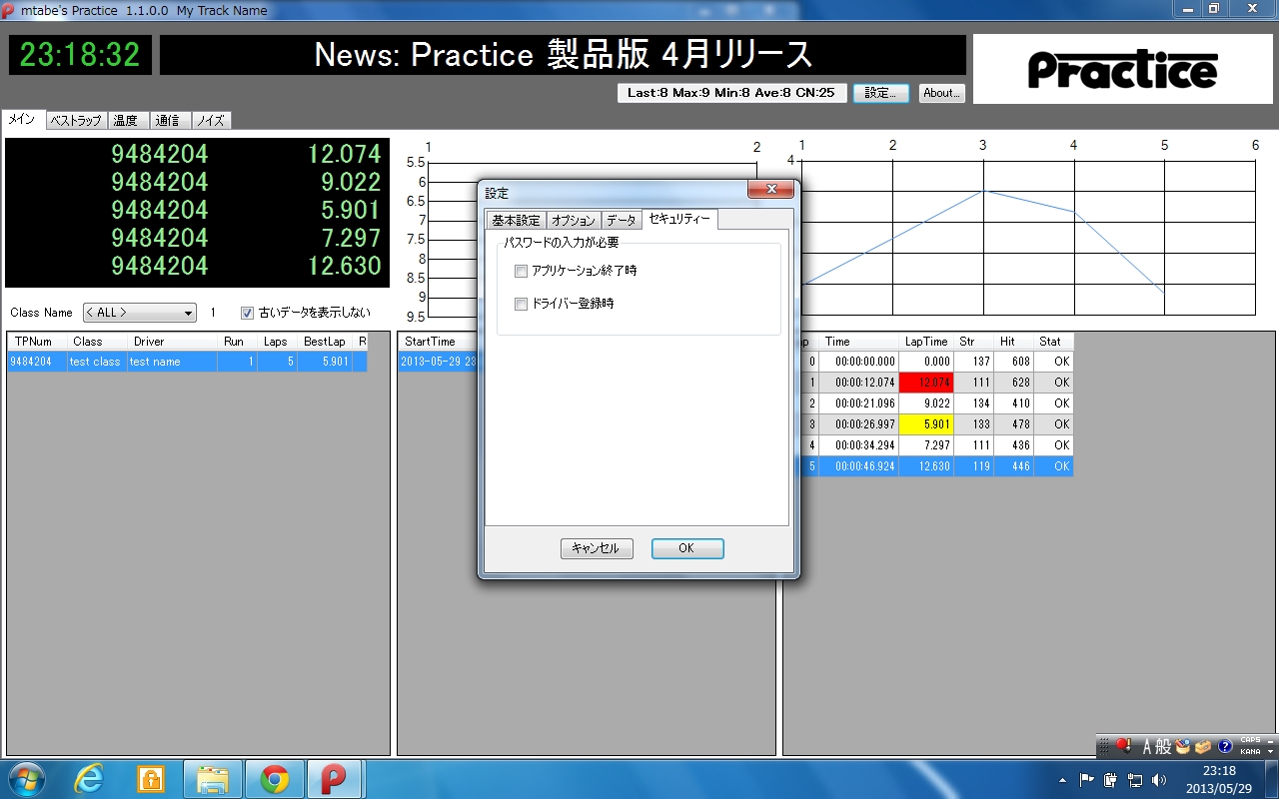Image resolution: width=1279 pixels, height=799 pixels.
Task: Uncheck 古いデータを表示しない option
Action: tap(246, 313)
